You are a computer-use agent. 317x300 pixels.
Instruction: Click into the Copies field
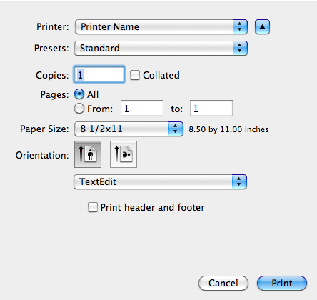(99, 75)
